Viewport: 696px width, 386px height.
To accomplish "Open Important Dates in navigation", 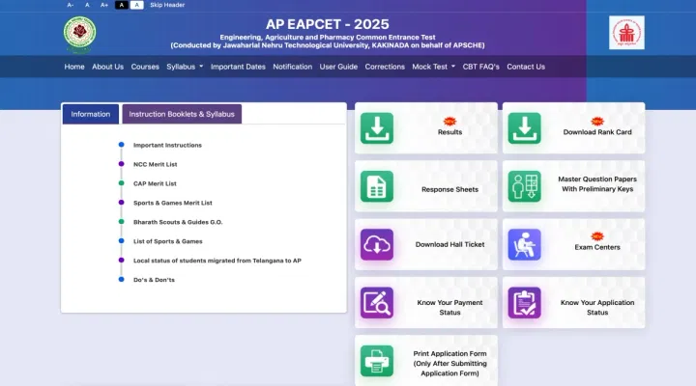I will (x=238, y=67).
